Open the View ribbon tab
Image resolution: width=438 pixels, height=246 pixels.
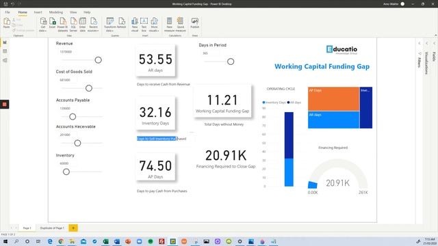coord(73,12)
